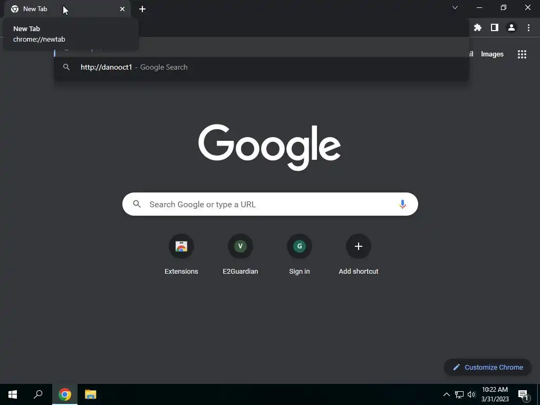
Task: Toggle the Chrome side panel icon
Action: tap(494, 27)
